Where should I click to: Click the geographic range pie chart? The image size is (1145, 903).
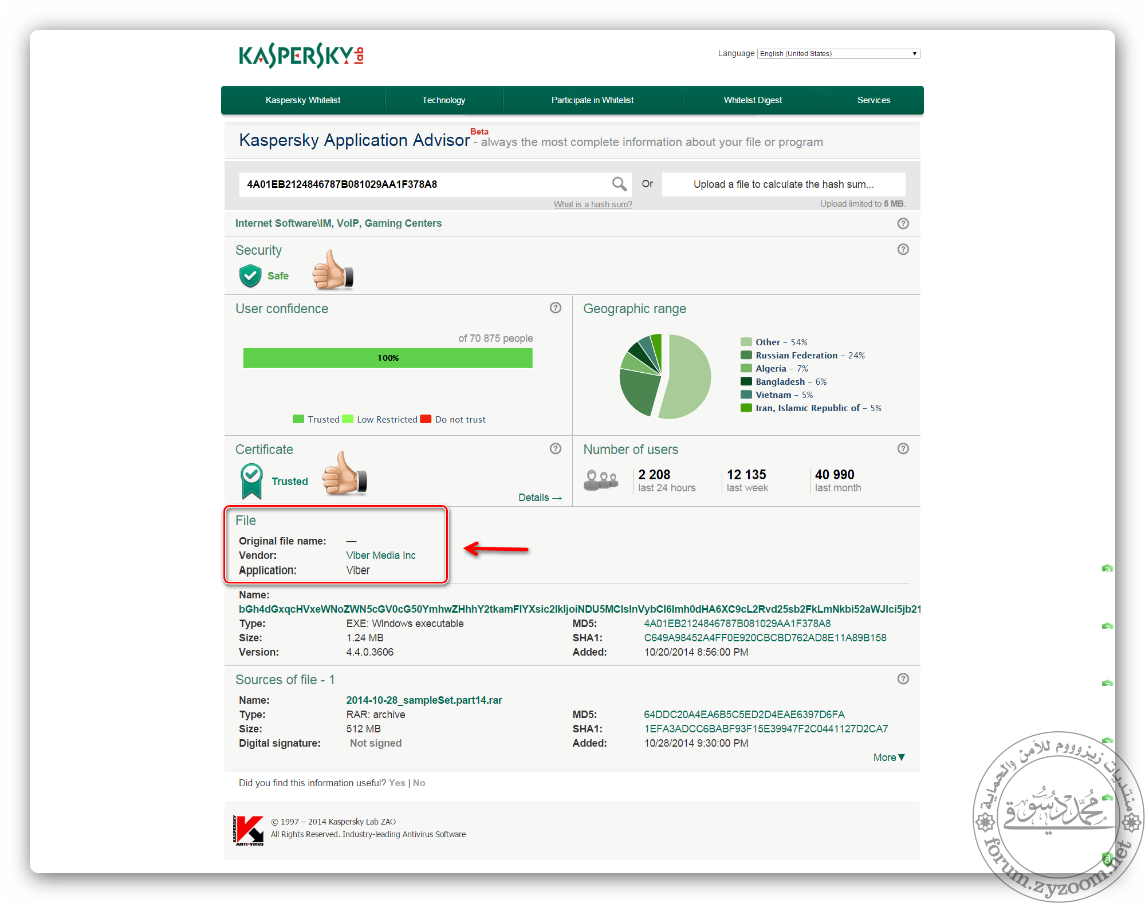click(x=665, y=376)
